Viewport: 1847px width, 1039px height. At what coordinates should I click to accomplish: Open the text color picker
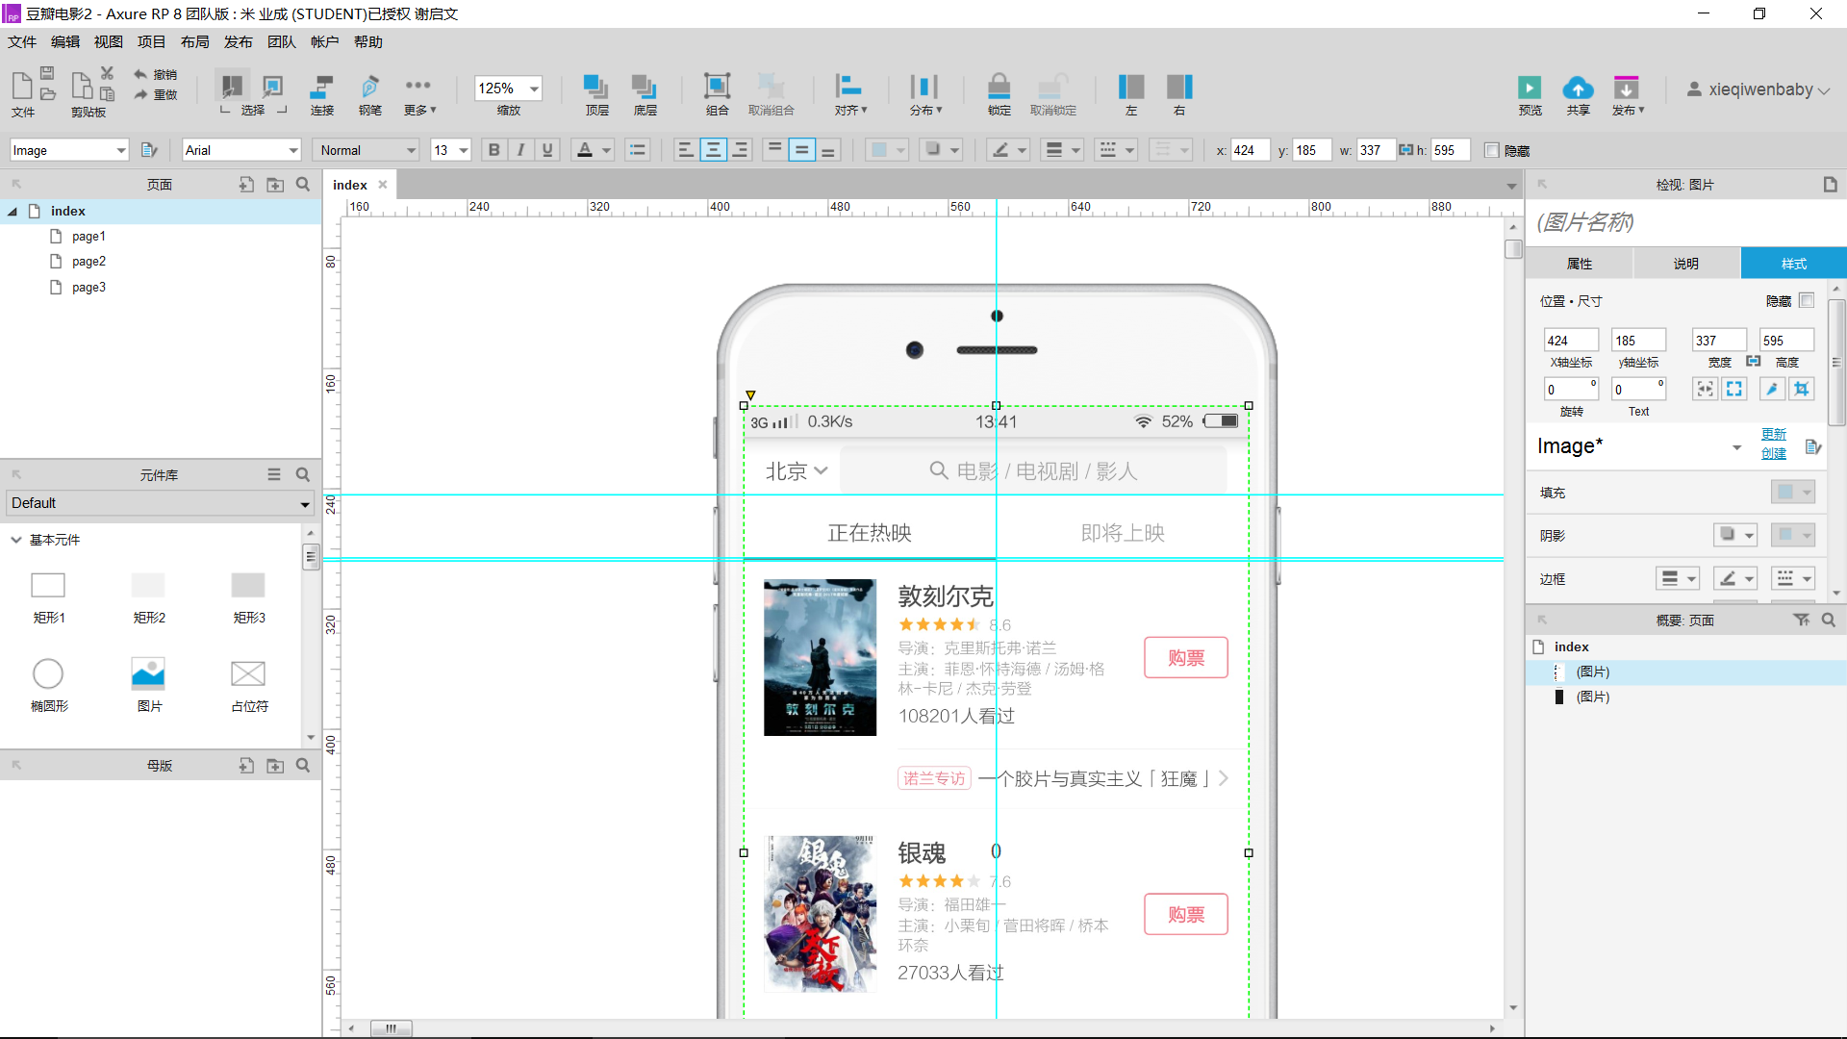coord(592,150)
